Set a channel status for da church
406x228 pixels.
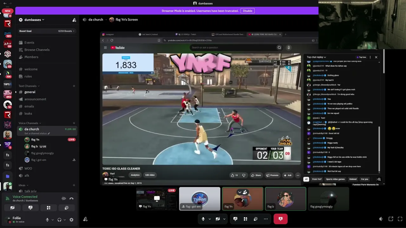(x=37, y=134)
